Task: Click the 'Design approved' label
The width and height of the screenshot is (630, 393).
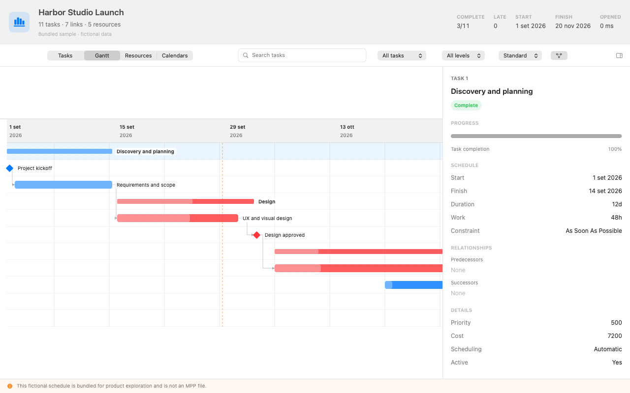Action: [284, 235]
